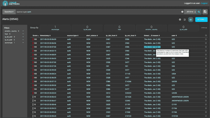This screenshot has height=118, width=210.
Task: Group by source:type tile
Action: click(x=55, y=28)
